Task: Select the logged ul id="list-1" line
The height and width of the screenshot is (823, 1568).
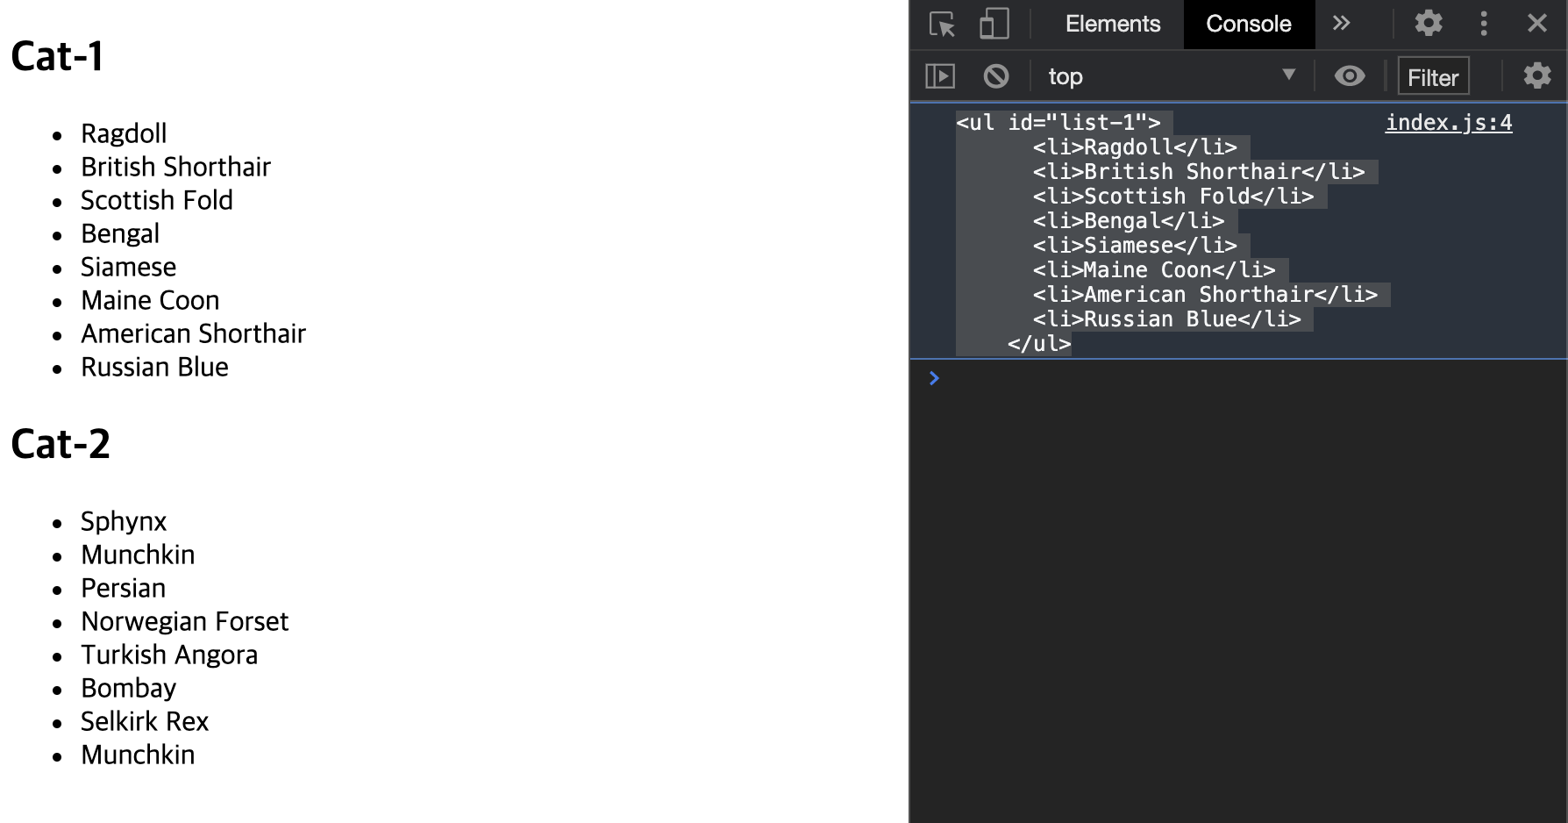Action: point(1058,122)
